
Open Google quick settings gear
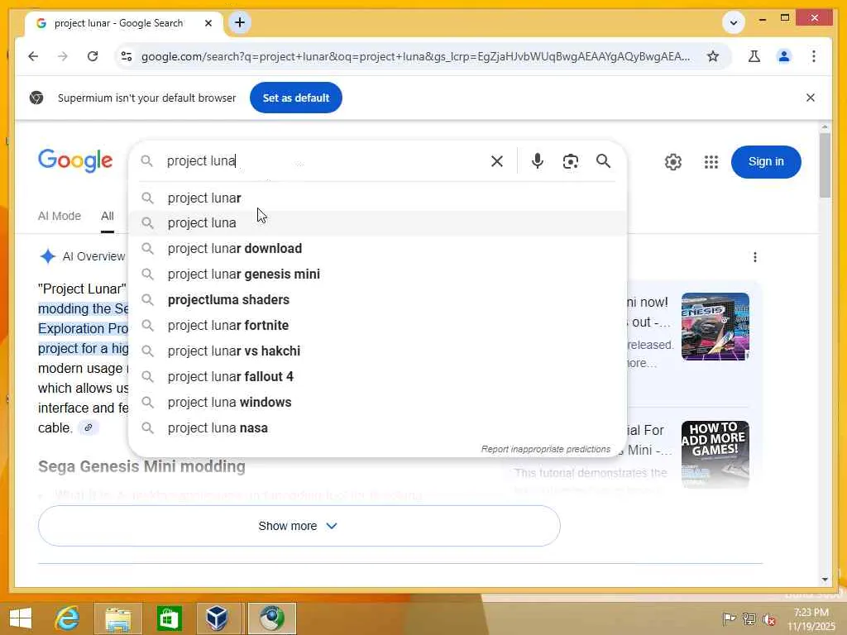click(673, 162)
